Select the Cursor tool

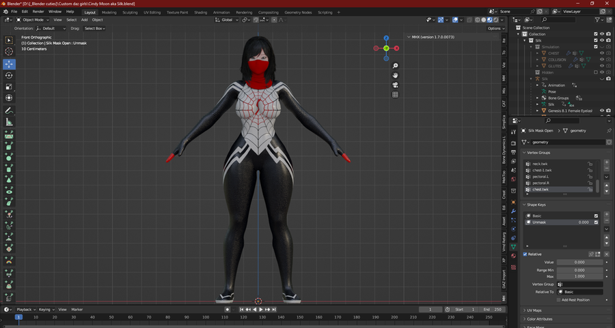pos(9,51)
